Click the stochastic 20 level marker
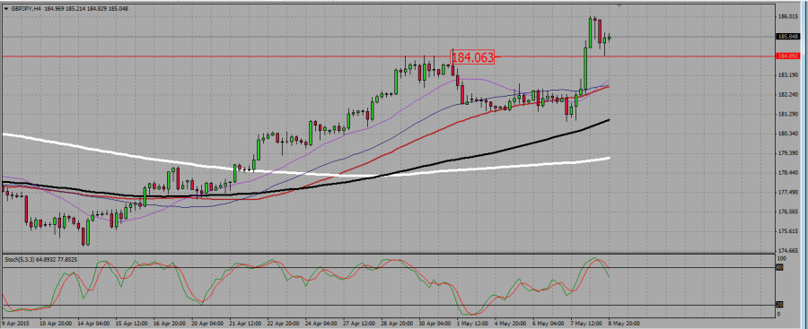The height and width of the screenshot is (329, 808). [x=779, y=306]
